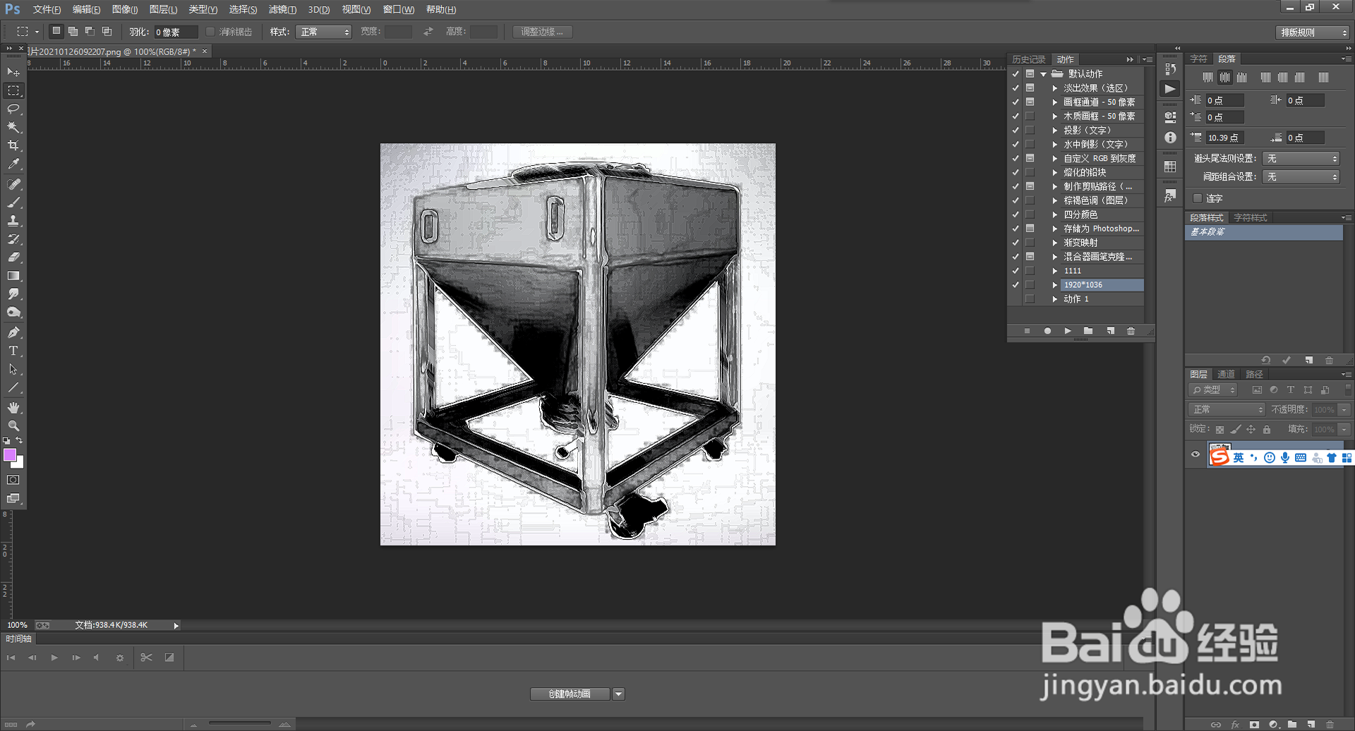Click the fx layer style icon
Screen dimensions: 1355x731
pos(1235,725)
